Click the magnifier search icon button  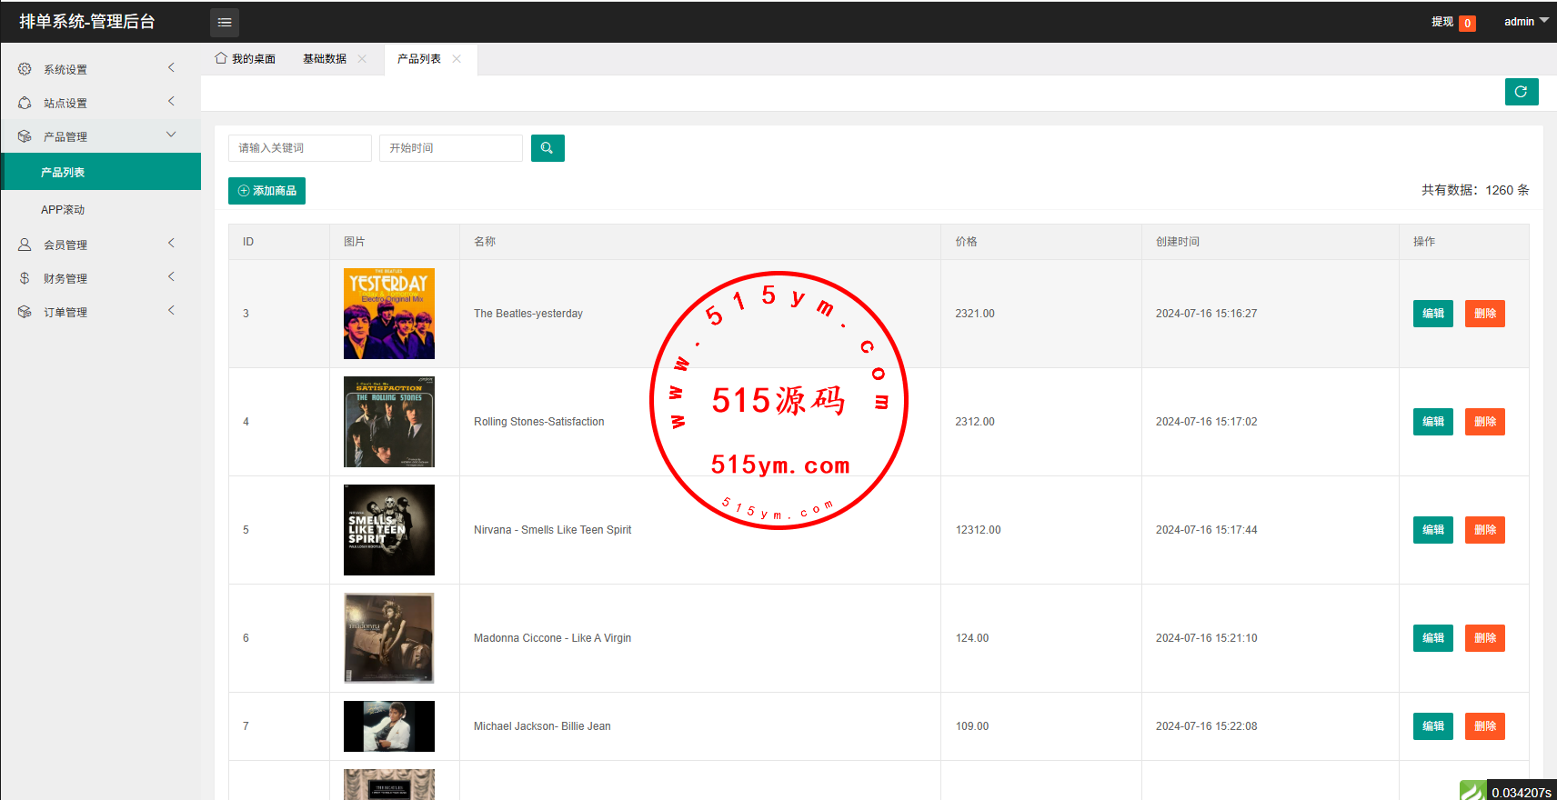click(x=547, y=148)
